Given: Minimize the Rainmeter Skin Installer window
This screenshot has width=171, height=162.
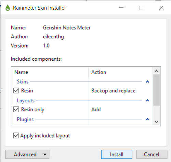Looking at the screenshot, I should click(121, 8).
